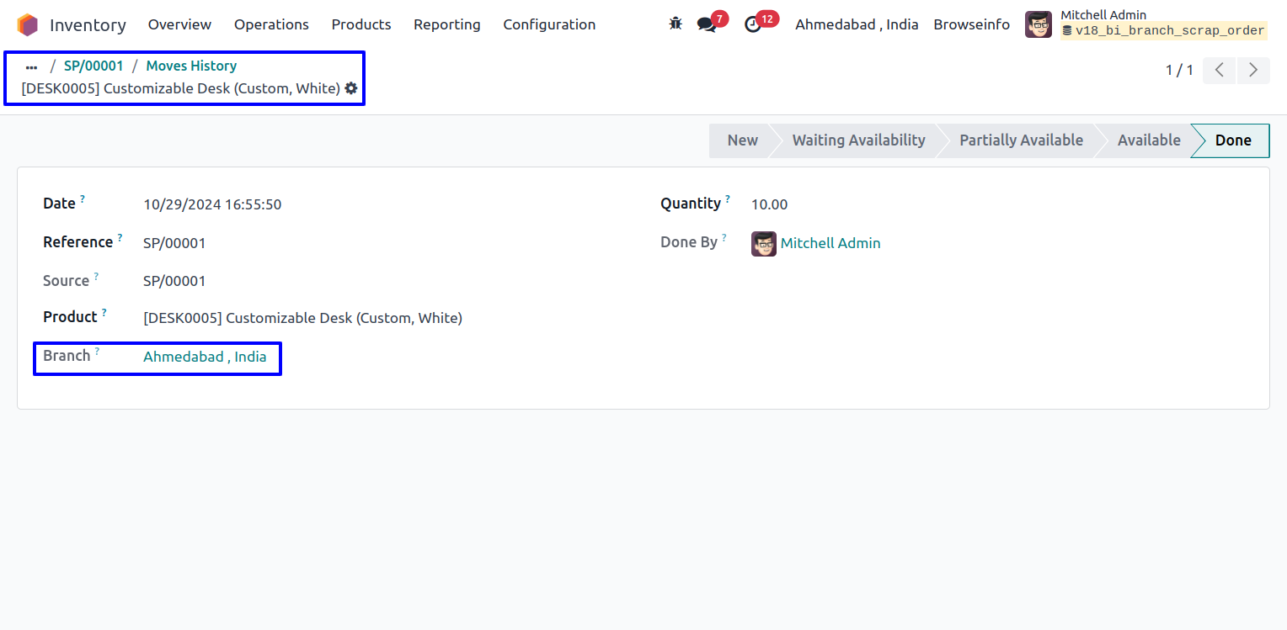
Task: Click the Inventory app name
Action: tap(88, 25)
